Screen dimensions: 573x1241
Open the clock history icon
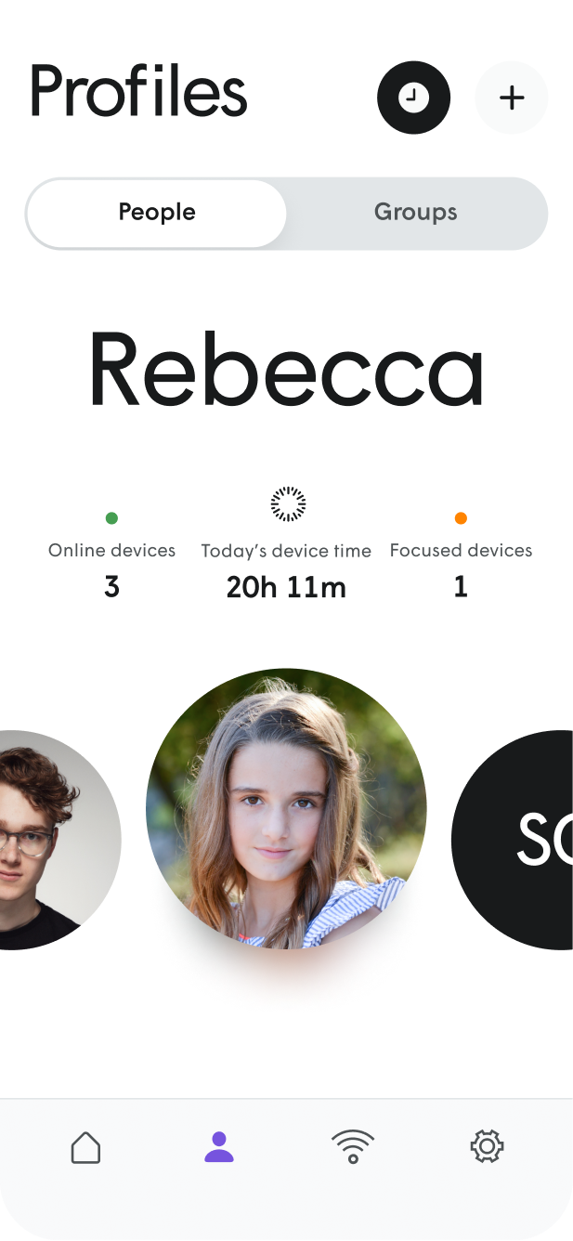coord(413,98)
